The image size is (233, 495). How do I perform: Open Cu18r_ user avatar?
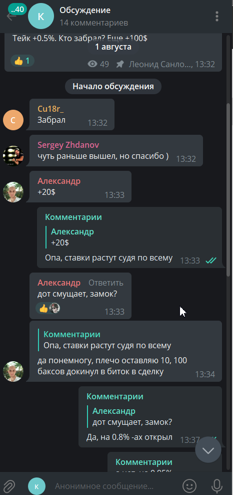click(13, 120)
